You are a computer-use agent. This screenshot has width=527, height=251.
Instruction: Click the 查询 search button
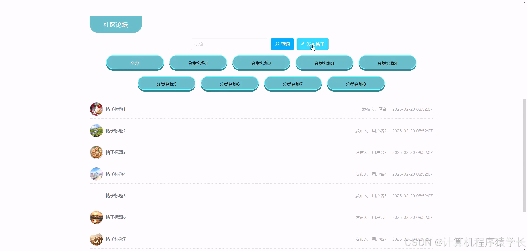click(x=282, y=44)
